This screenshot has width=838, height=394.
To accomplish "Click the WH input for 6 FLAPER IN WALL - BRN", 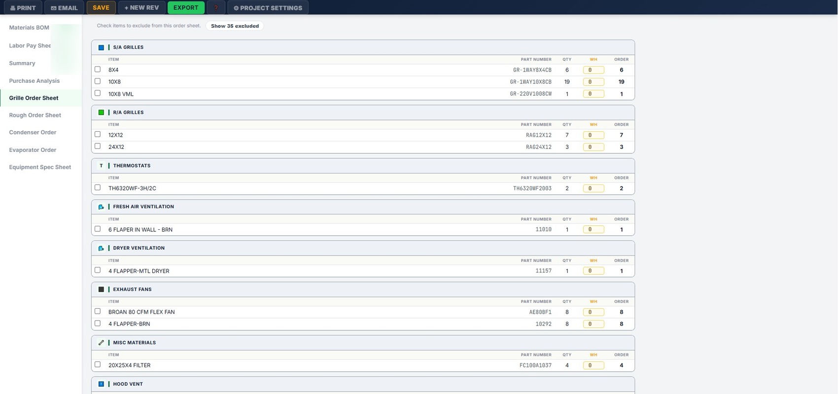I will pos(594,229).
